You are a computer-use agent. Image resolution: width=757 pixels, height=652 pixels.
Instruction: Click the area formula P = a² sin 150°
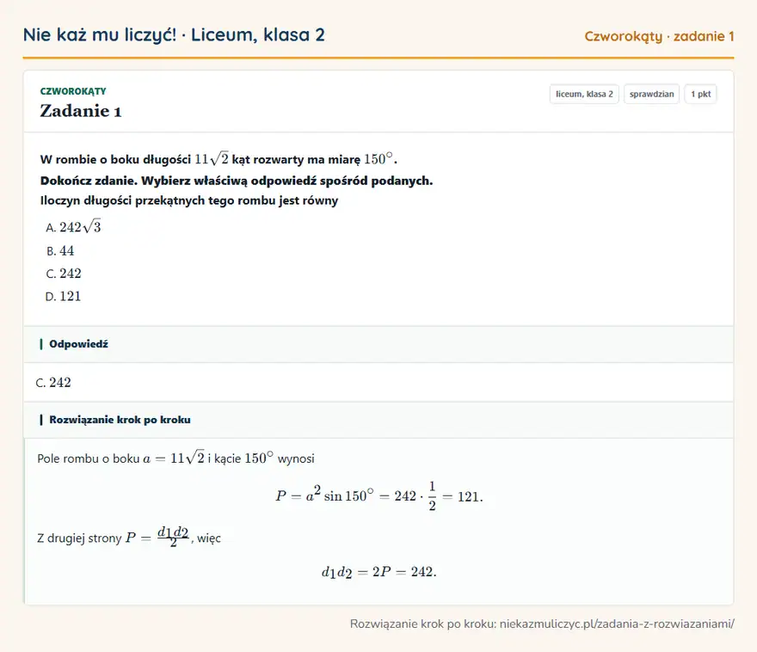(379, 496)
